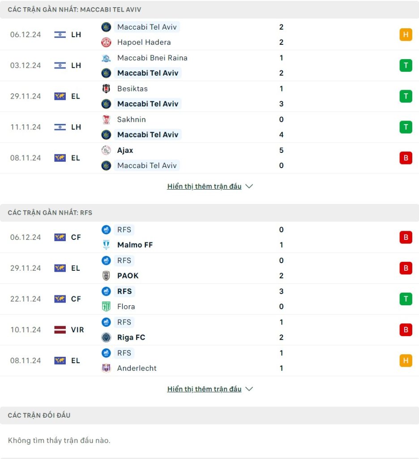This screenshot has height=459, width=419.
Task: Click the Malmo FF club crest
Action: (106, 245)
